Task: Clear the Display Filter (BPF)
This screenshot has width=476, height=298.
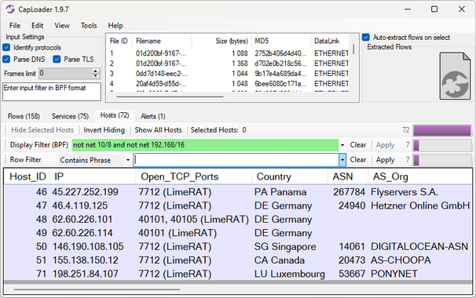Action: coord(358,145)
